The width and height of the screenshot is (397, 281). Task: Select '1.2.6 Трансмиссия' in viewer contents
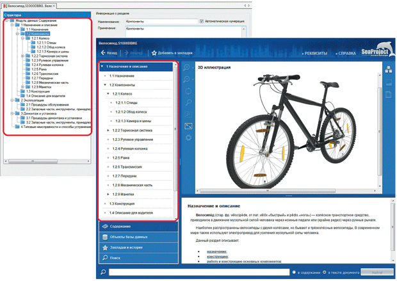(x=127, y=167)
